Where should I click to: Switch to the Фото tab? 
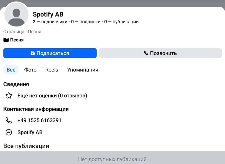pyautogui.click(x=30, y=70)
